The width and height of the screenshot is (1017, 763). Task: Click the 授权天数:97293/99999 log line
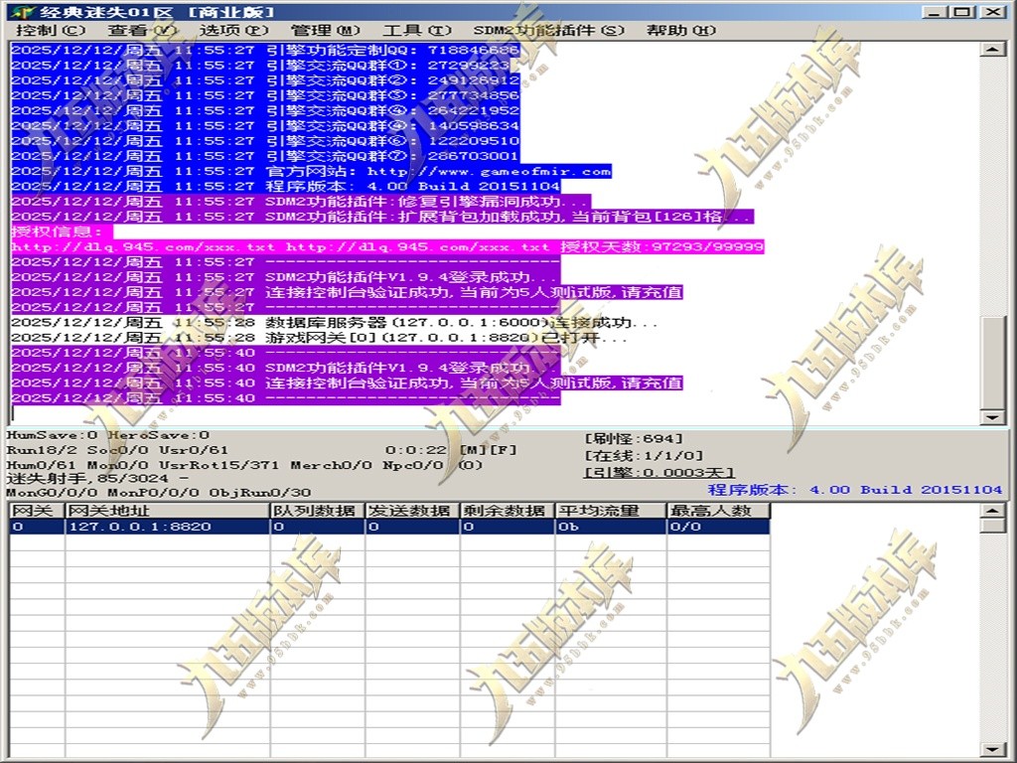click(387, 247)
